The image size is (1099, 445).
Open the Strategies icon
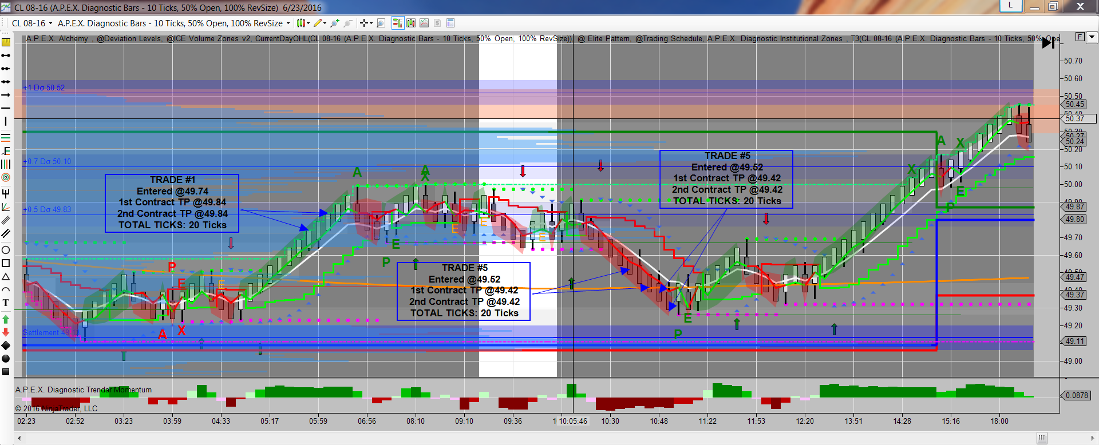point(437,23)
